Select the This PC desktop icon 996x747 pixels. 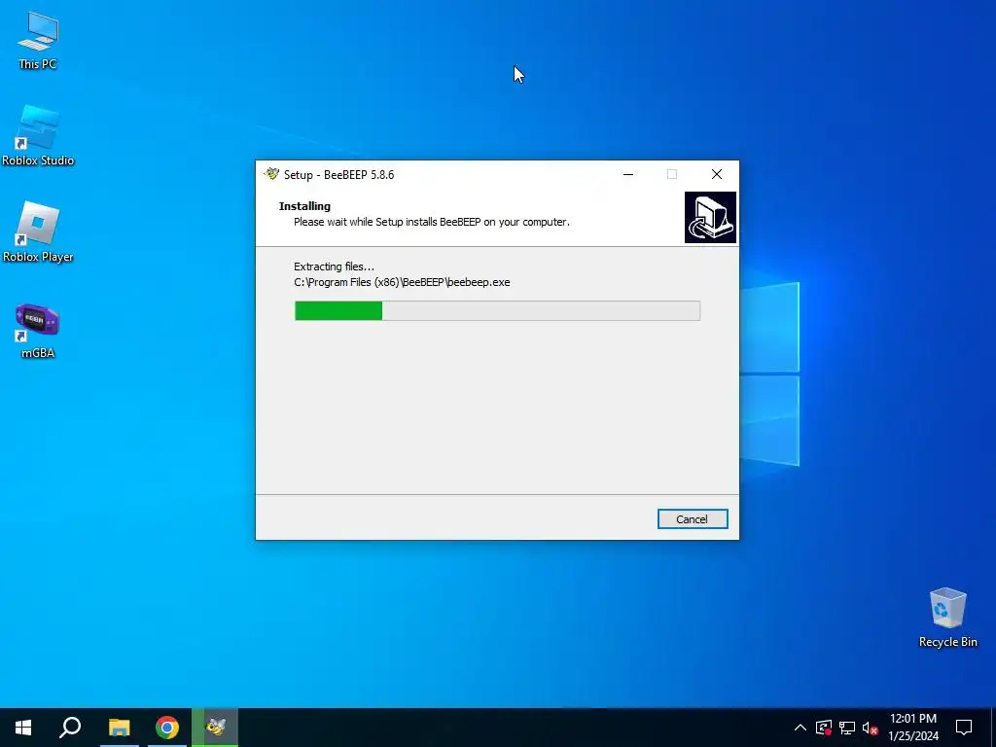38,40
